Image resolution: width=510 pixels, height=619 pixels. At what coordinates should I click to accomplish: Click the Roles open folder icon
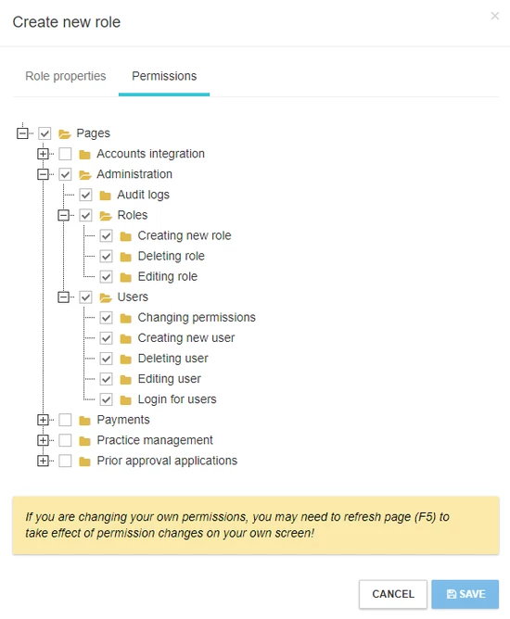[x=106, y=216]
